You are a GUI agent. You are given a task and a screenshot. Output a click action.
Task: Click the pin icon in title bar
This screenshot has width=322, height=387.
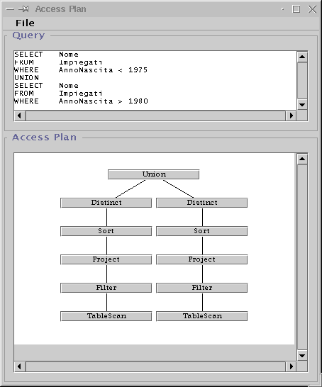tap(23, 9)
